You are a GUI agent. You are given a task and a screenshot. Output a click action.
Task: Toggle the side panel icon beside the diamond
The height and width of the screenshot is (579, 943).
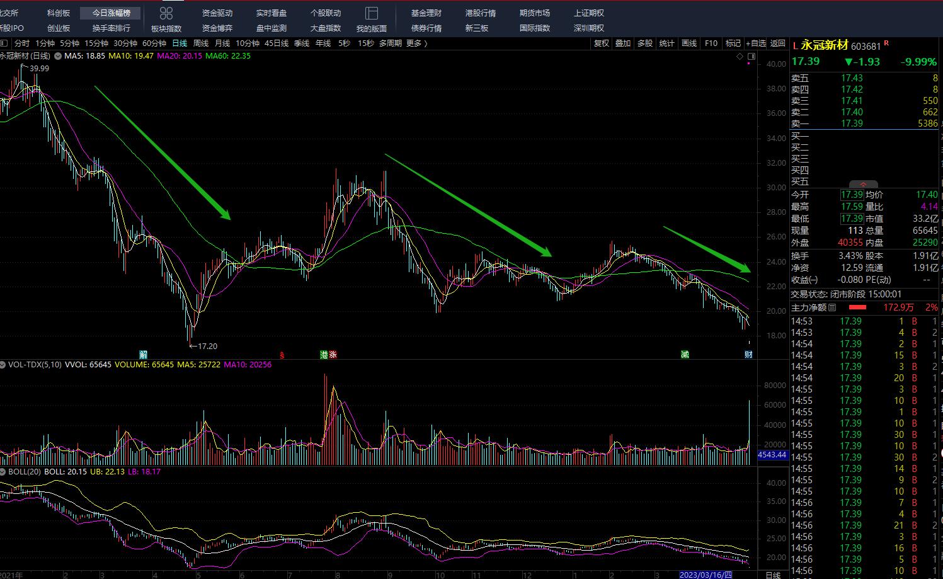[751, 57]
